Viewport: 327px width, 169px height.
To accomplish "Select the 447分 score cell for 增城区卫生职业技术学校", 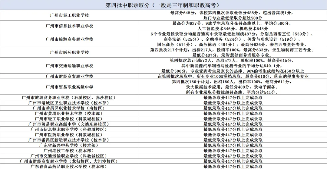I will 233,103.
